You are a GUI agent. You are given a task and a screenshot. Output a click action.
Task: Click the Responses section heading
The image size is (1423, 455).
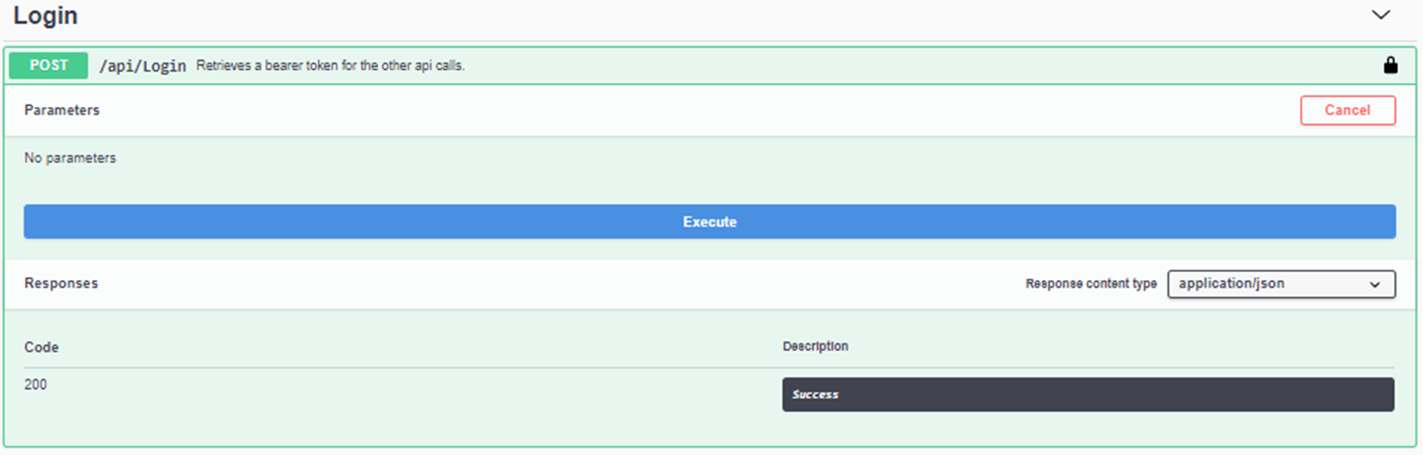click(61, 283)
